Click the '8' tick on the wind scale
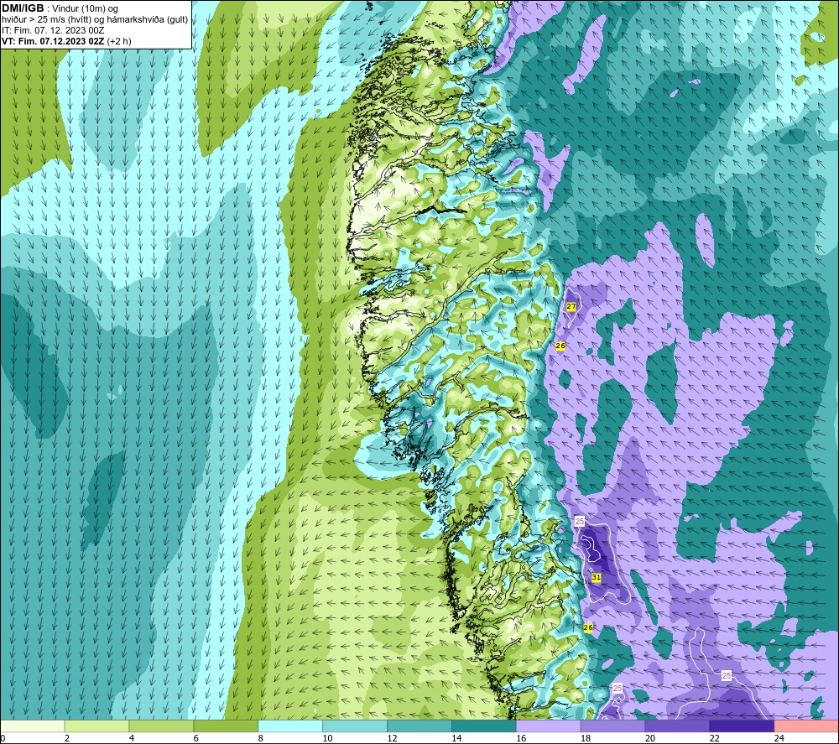The width and height of the screenshot is (839, 744). (x=261, y=738)
